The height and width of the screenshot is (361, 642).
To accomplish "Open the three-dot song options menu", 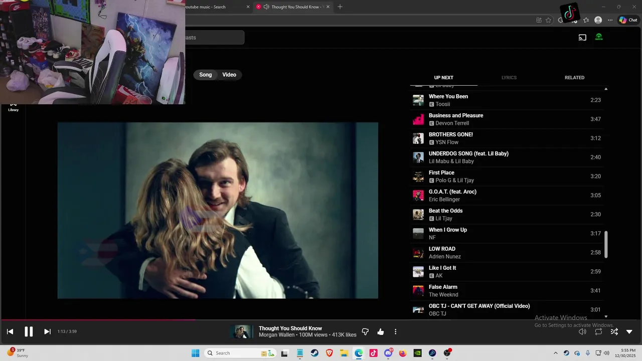I will pyautogui.click(x=395, y=331).
